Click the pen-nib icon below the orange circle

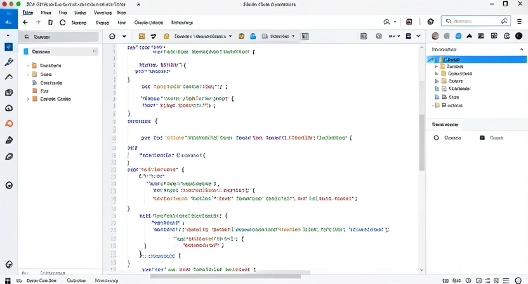[x=9, y=140]
